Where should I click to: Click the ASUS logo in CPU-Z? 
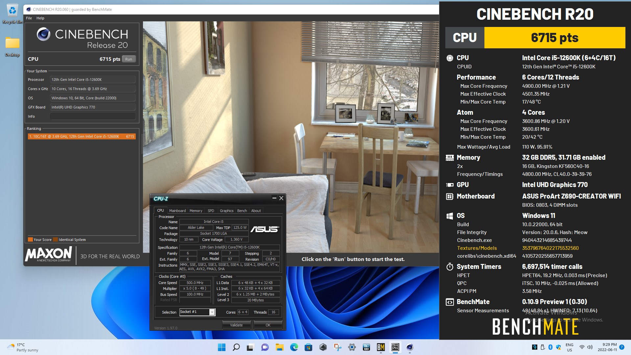click(x=265, y=229)
